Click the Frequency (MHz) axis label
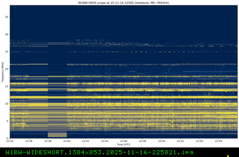 tap(3, 72)
